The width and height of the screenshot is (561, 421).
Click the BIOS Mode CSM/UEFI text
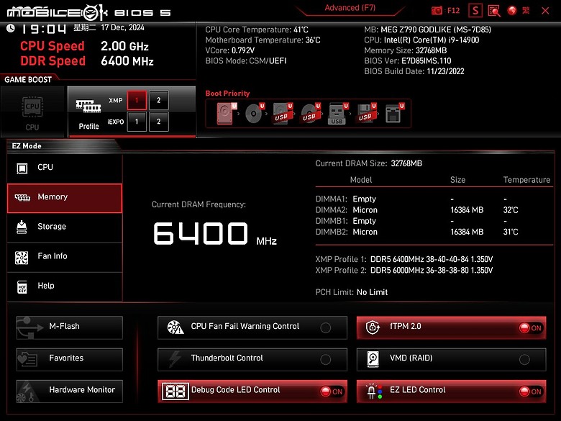coord(246,61)
